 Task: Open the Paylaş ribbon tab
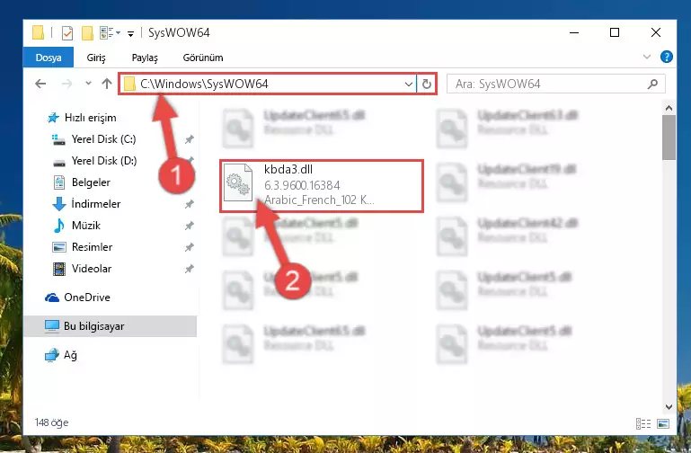click(145, 58)
